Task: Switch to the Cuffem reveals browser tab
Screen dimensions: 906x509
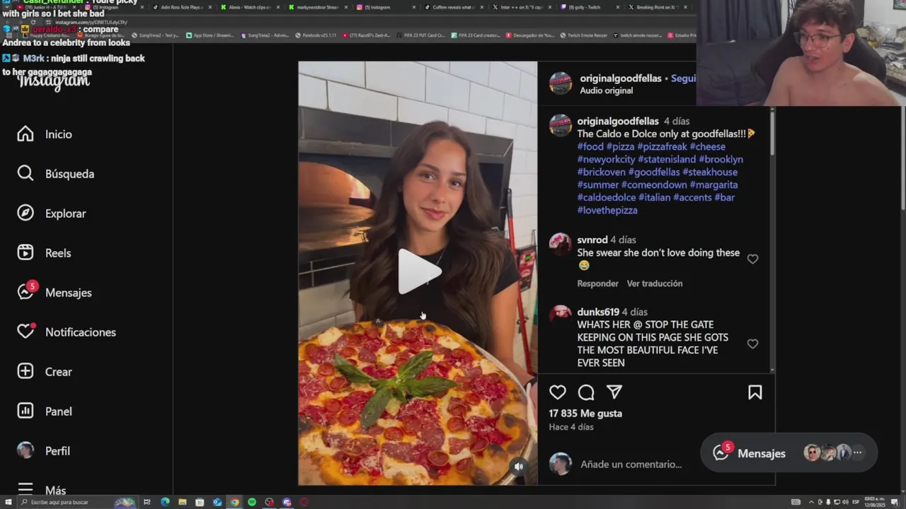Action: pyautogui.click(x=452, y=7)
